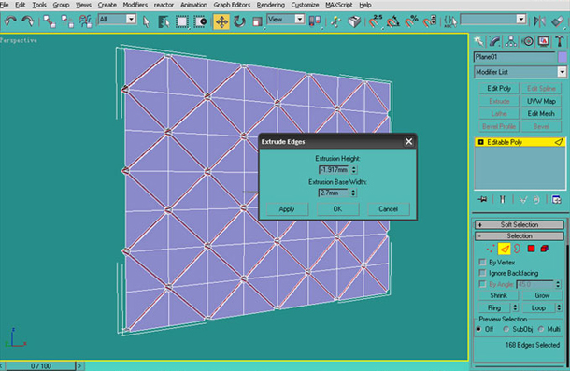Select the Vertex sub-object level icon

pos(490,249)
